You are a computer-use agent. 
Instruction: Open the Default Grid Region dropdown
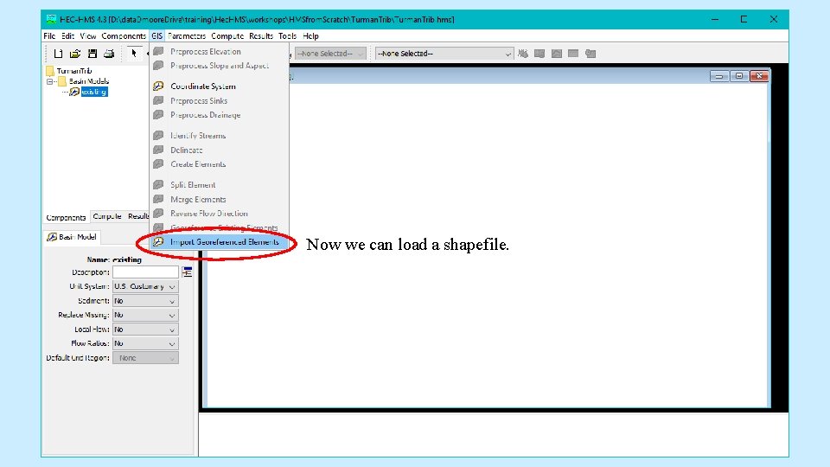(x=145, y=358)
